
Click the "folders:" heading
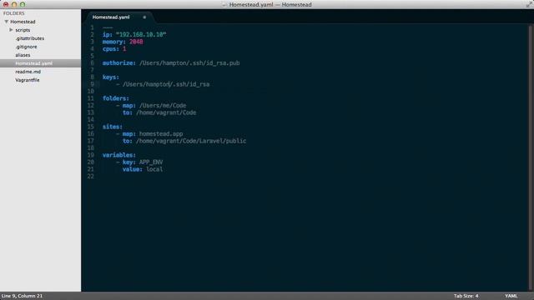[116, 98]
